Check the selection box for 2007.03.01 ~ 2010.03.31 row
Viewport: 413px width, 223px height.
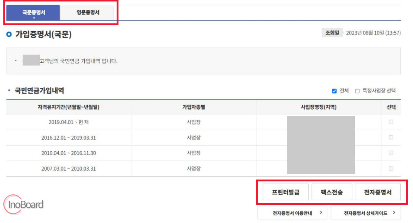coord(391,168)
